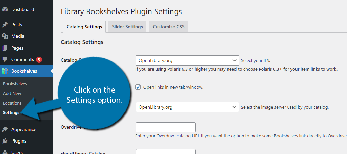Click the Locations submenu link
This screenshot has height=154, width=347.
[x=12, y=103]
